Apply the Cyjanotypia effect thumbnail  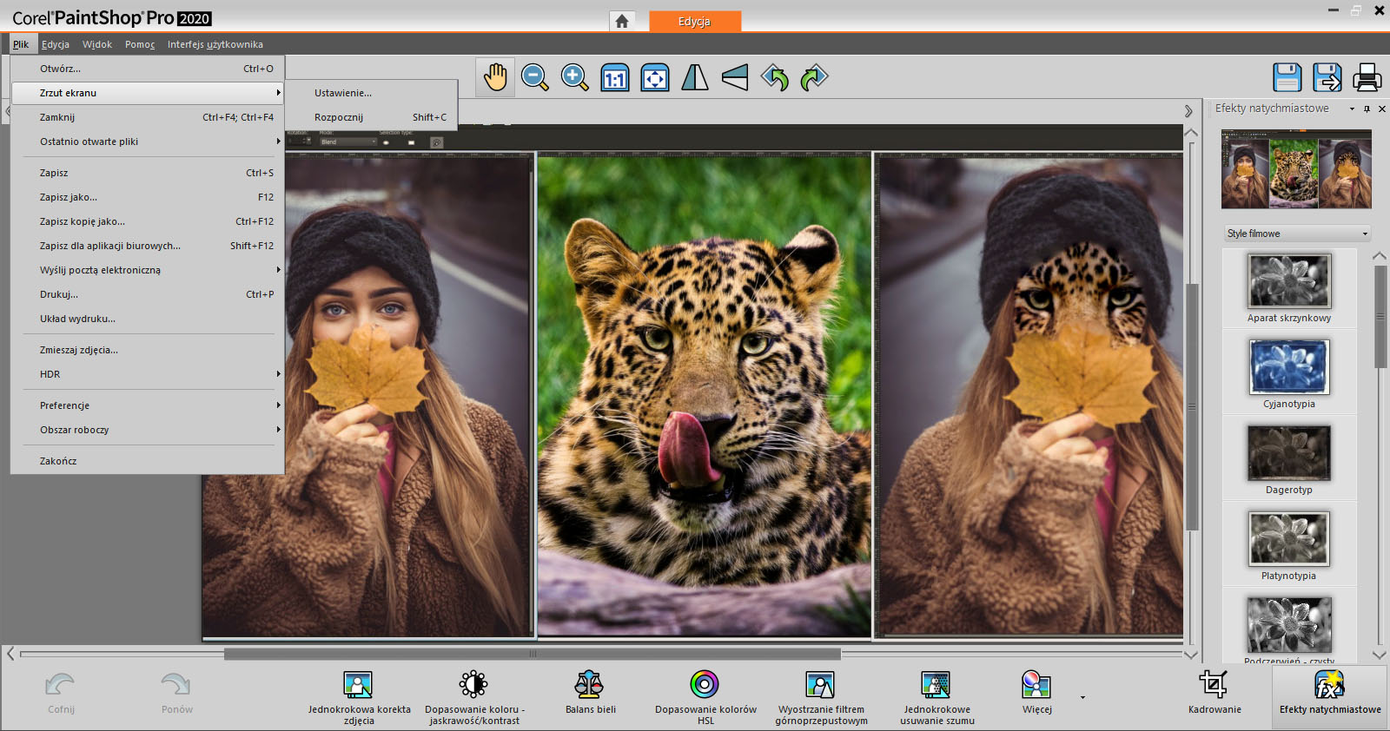pyautogui.click(x=1289, y=366)
